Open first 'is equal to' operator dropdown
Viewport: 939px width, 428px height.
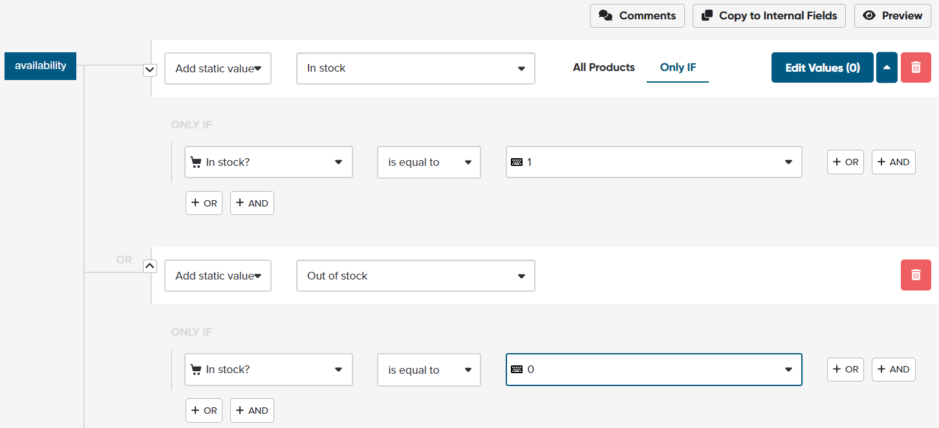click(x=429, y=162)
